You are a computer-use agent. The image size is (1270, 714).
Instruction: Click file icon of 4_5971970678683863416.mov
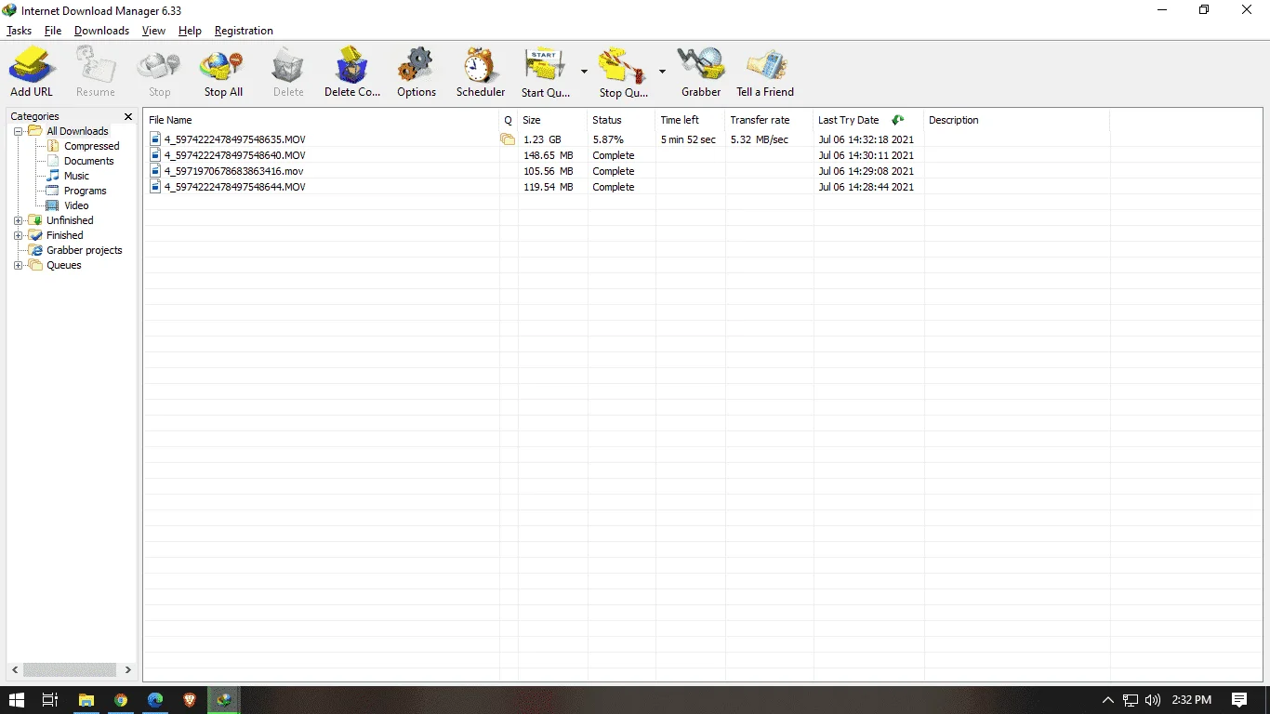pyautogui.click(x=155, y=171)
